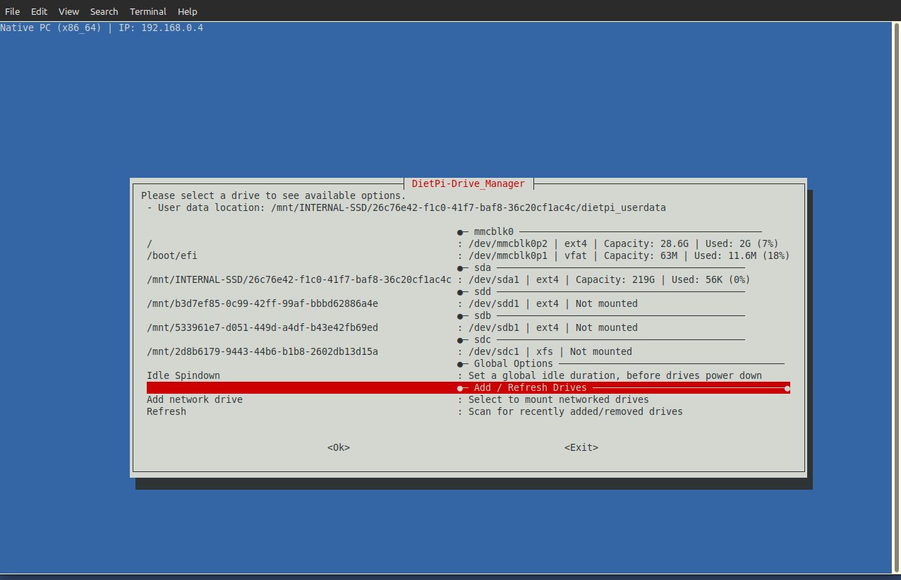Screen dimensions: 901x580
Task: Click the Native PC IP status line
Action: click(x=102, y=28)
